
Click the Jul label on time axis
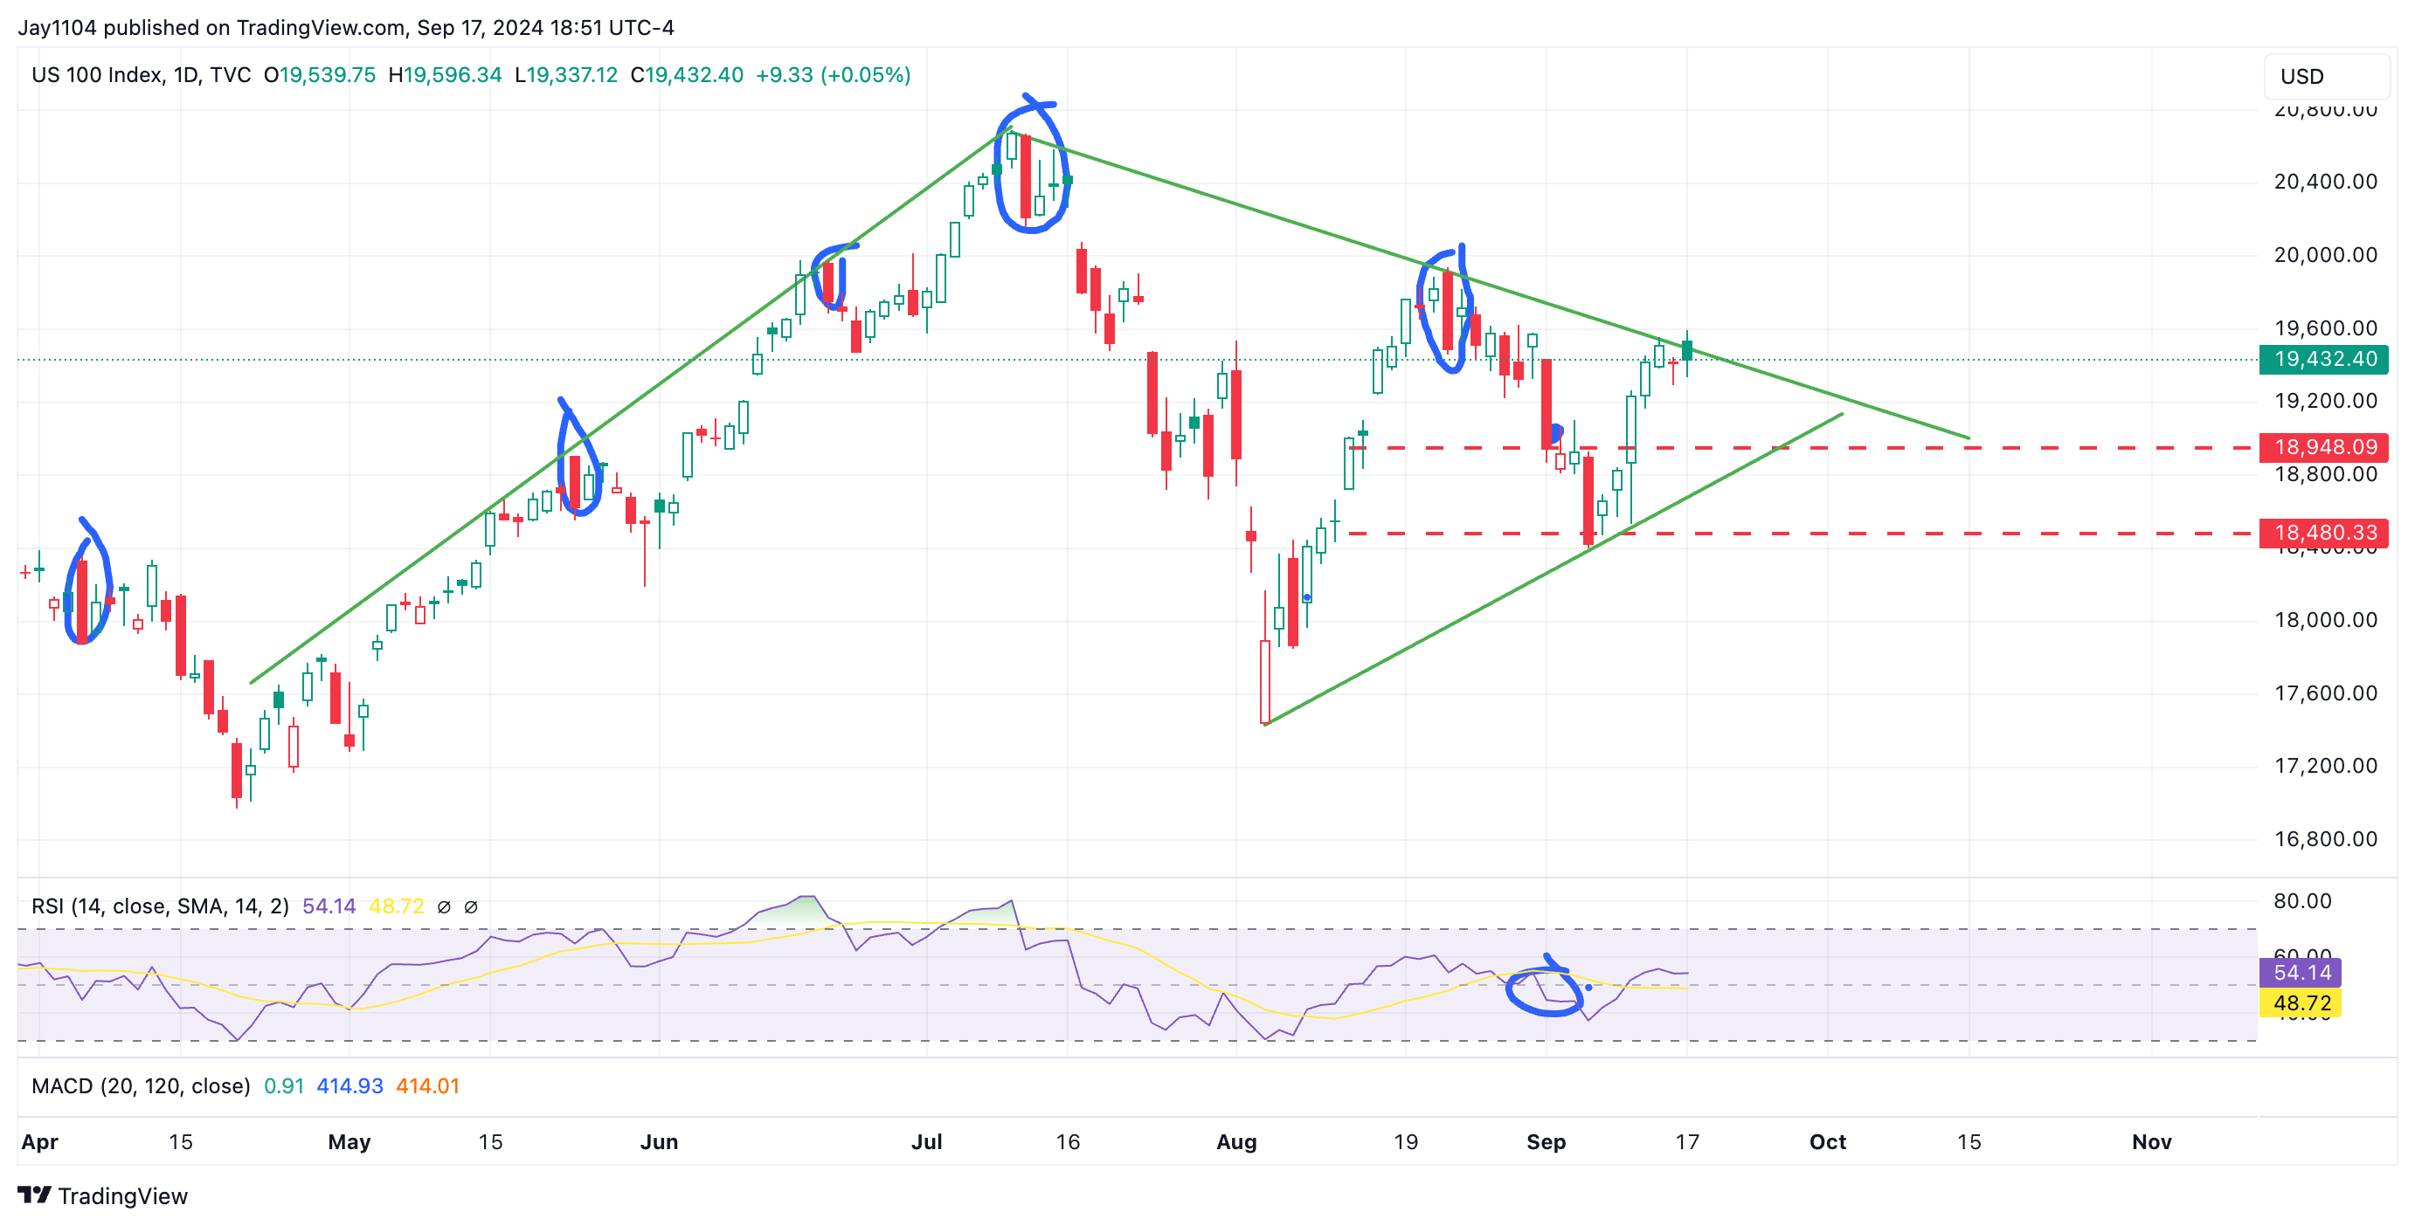click(x=926, y=1141)
